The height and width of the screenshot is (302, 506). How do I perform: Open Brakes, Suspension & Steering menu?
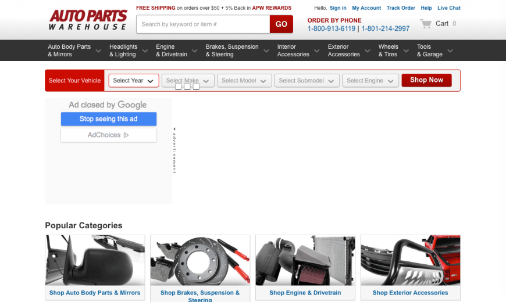[x=232, y=51]
